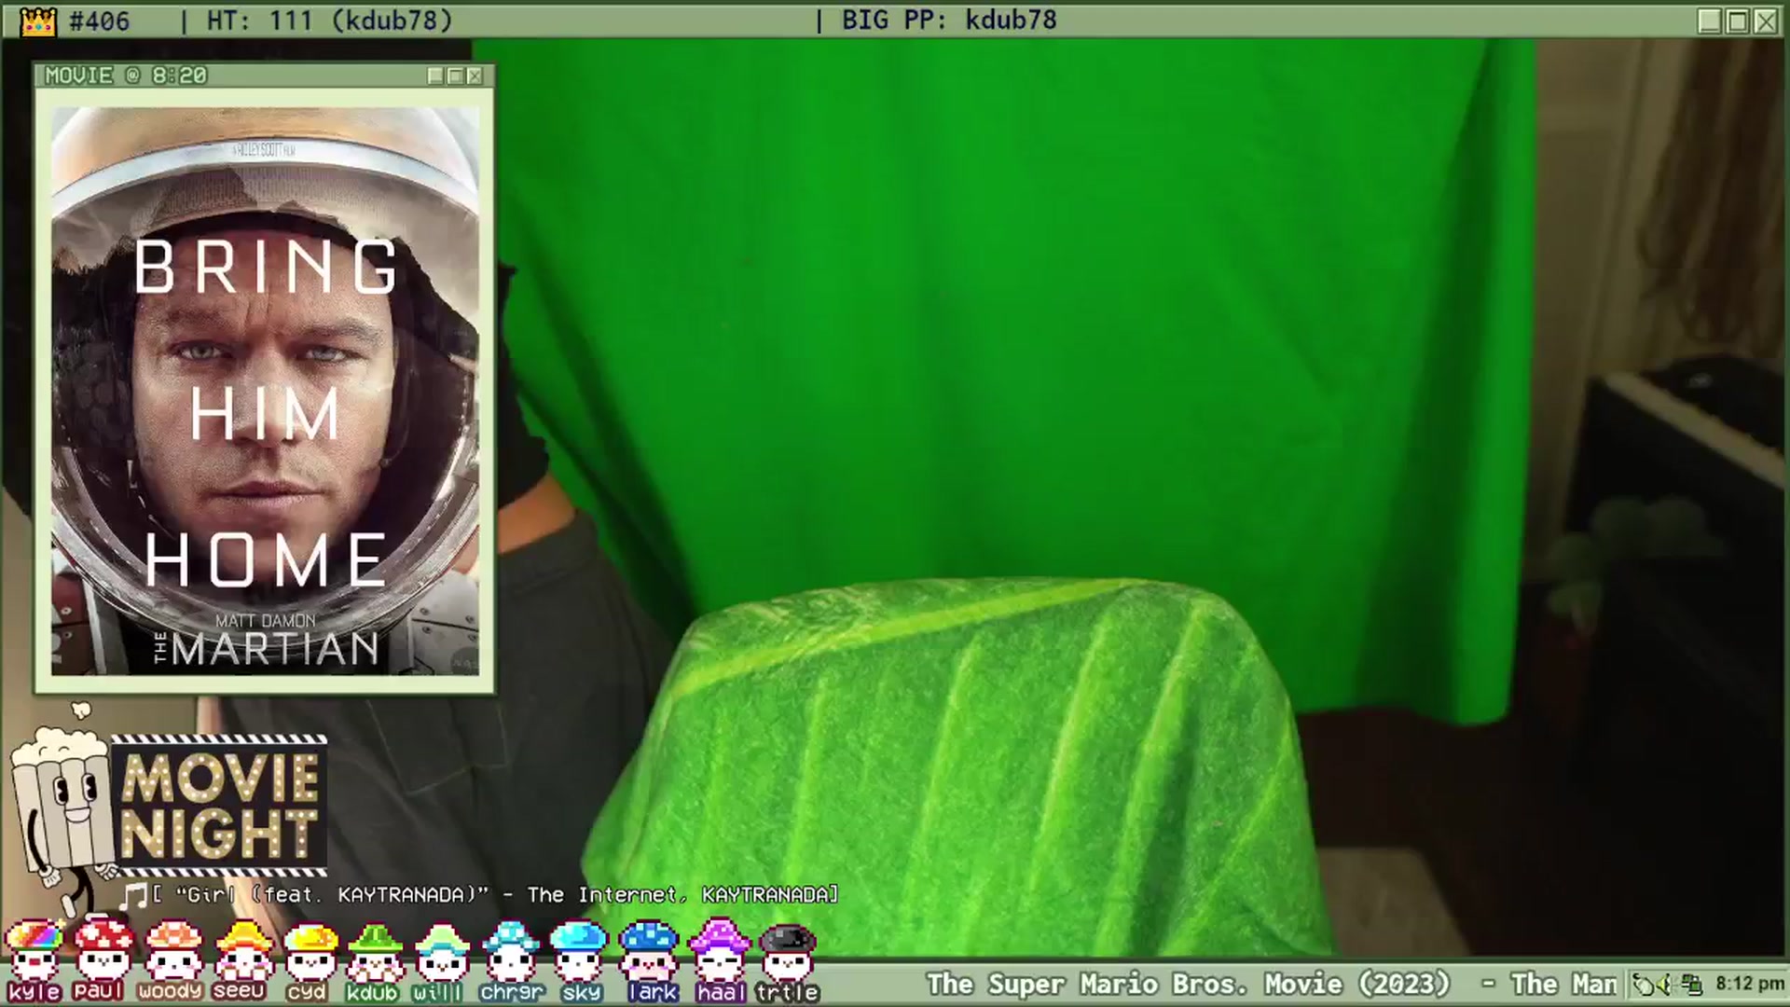Viewport: 1790px width, 1007px height.
Task: Click the cyd name label
Action: click(307, 993)
